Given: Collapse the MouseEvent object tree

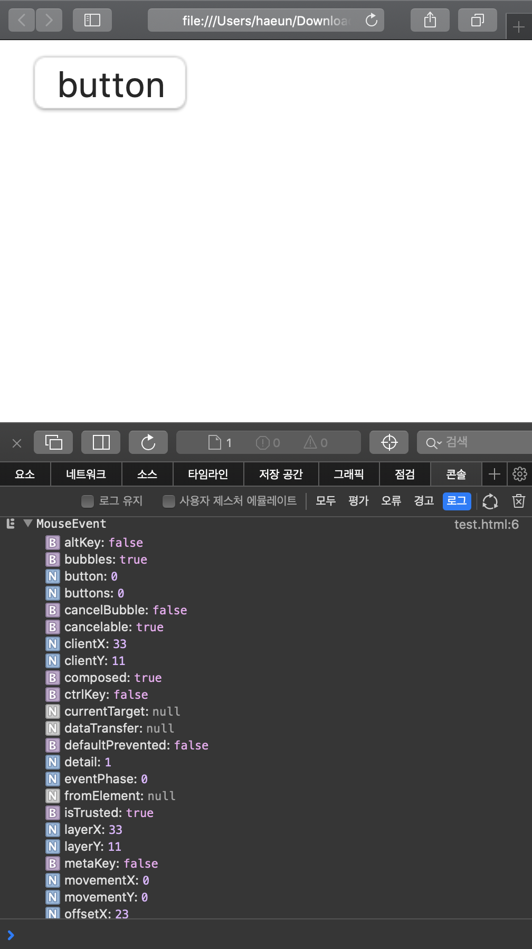Looking at the screenshot, I should pos(28,524).
